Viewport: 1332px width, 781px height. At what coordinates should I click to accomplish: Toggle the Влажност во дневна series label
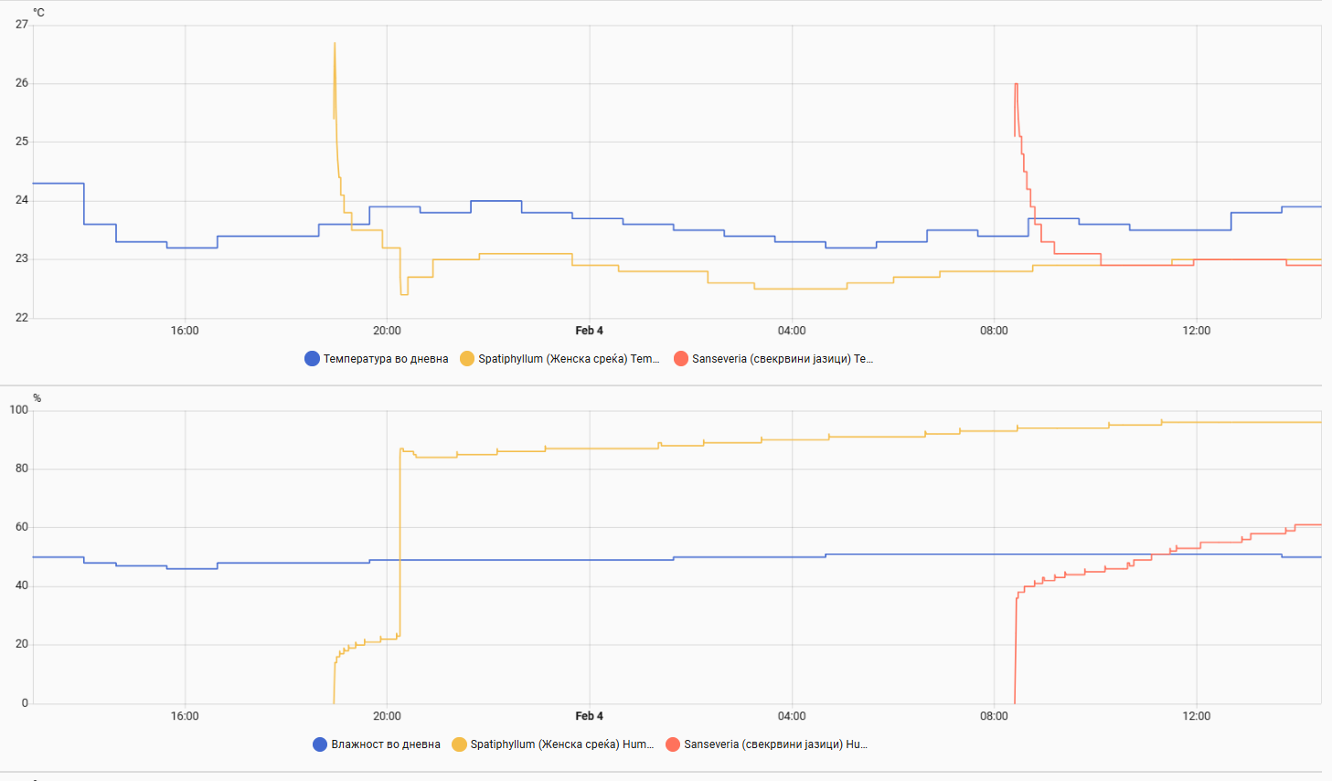tap(386, 744)
